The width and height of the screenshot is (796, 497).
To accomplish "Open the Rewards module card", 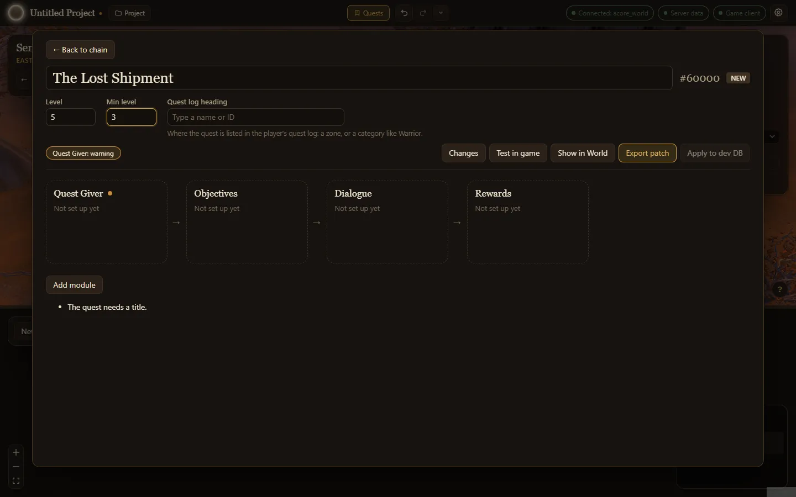I will coord(528,222).
